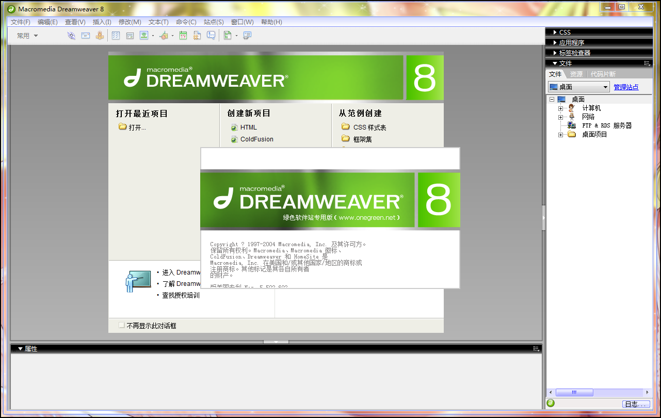The width and height of the screenshot is (661, 418).
Task: Click the Comment speech-bubble toolbar icon
Action: (211, 36)
